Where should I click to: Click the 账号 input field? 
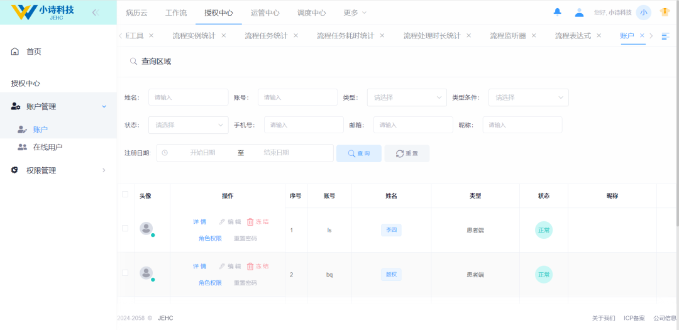[297, 97]
